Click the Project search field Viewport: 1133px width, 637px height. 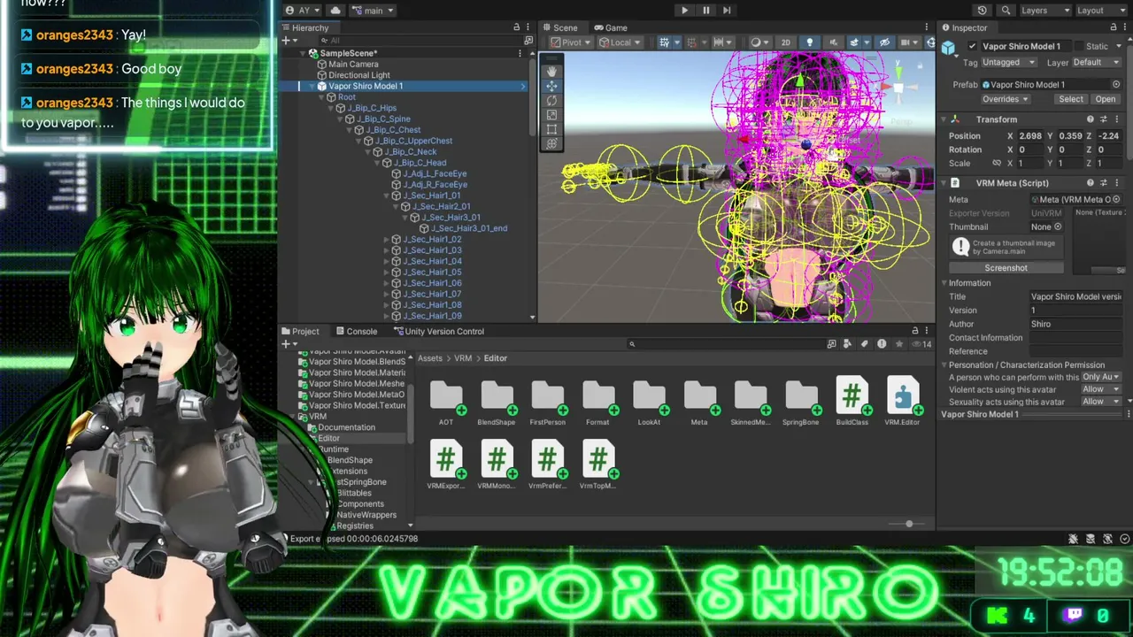point(726,344)
